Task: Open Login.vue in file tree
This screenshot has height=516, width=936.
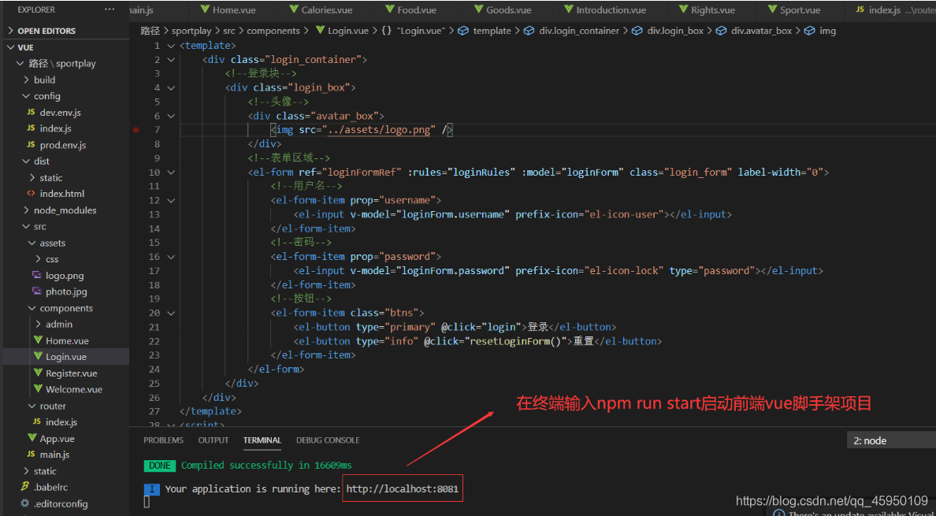Action: (65, 357)
